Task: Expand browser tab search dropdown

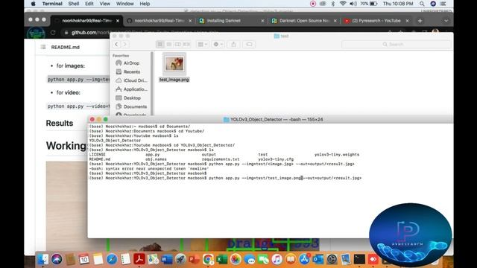Action: [446, 21]
